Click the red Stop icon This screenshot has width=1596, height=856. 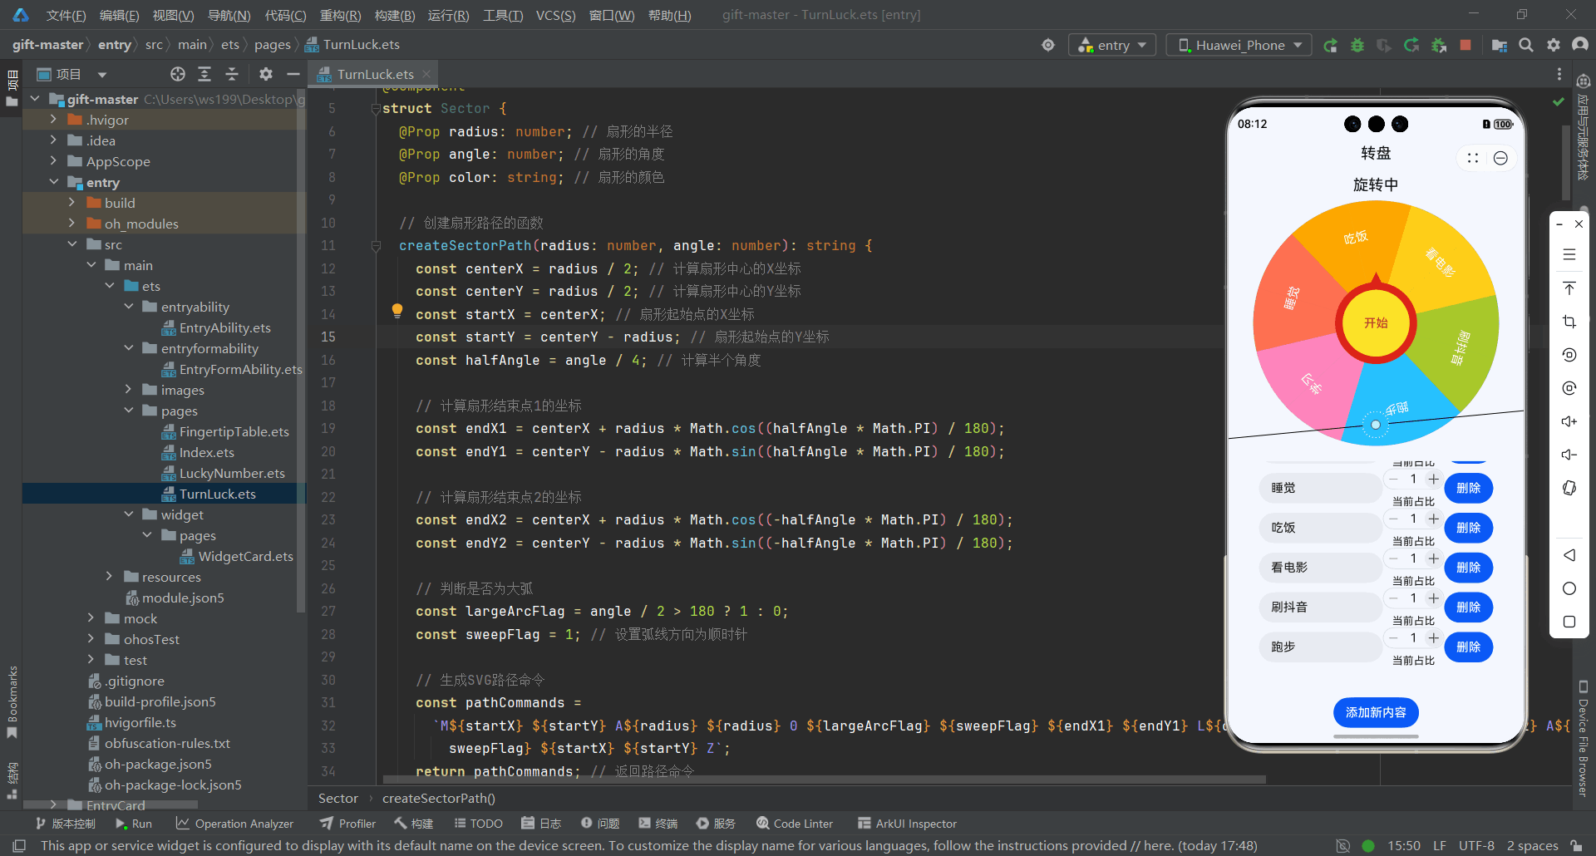pyautogui.click(x=1465, y=46)
